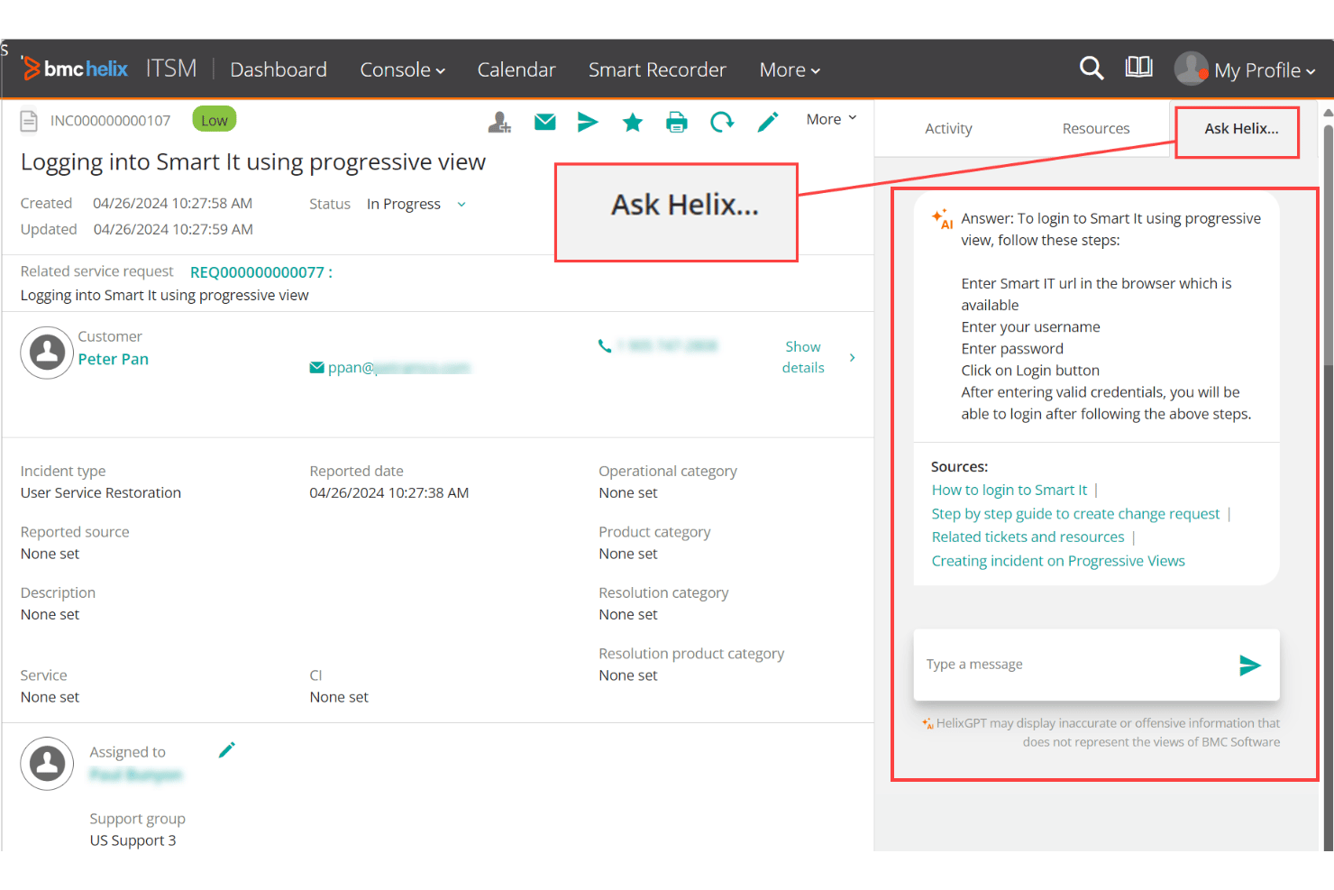1334x890 pixels.
Task: Send the message with the arrow icon
Action: tap(1250, 665)
